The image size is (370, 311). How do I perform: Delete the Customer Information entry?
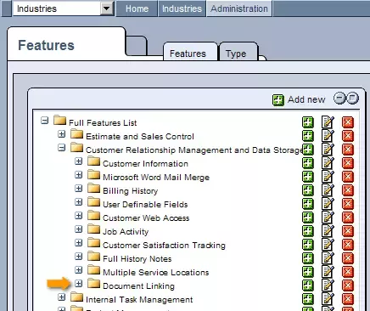tap(348, 163)
